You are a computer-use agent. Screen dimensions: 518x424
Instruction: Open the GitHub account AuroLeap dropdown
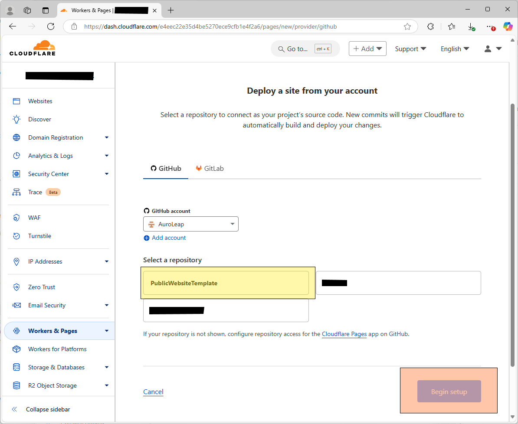point(190,224)
